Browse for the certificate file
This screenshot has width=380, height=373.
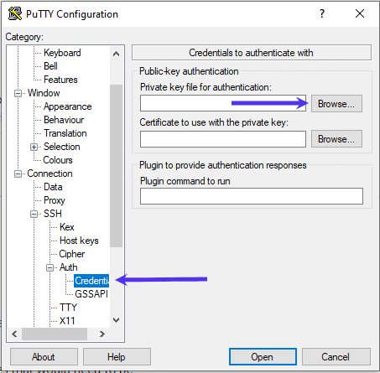click(336, 139)
